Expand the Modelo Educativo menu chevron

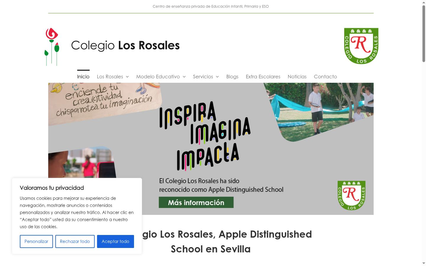tap(184, 77)
